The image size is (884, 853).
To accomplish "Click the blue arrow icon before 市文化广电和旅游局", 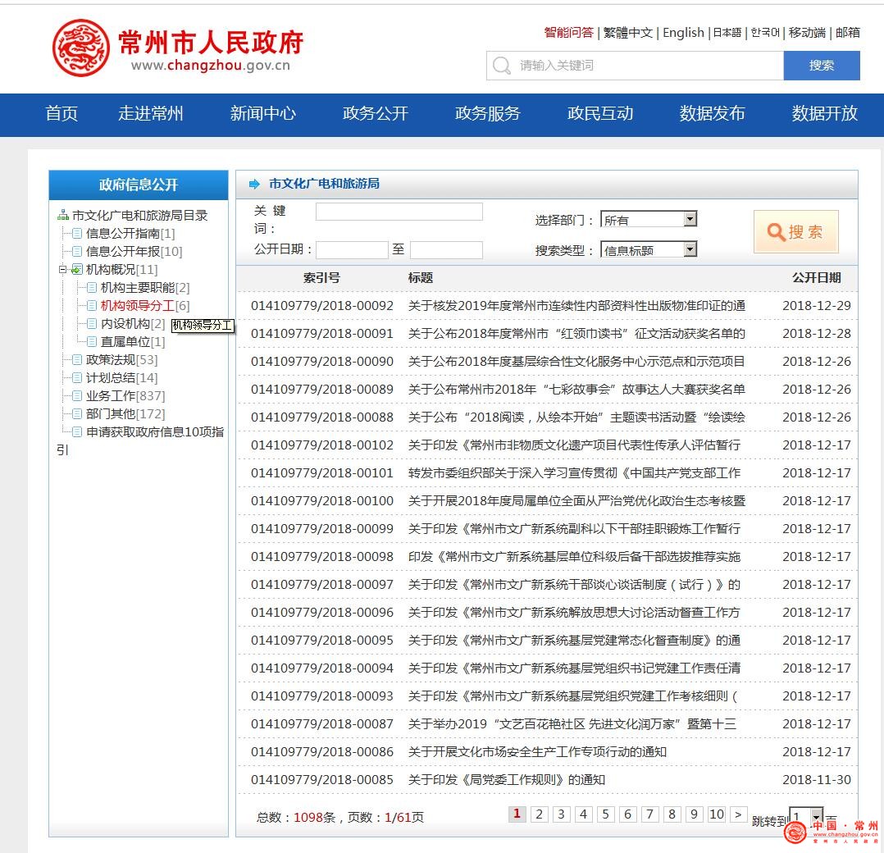I will tap(254, 184).
